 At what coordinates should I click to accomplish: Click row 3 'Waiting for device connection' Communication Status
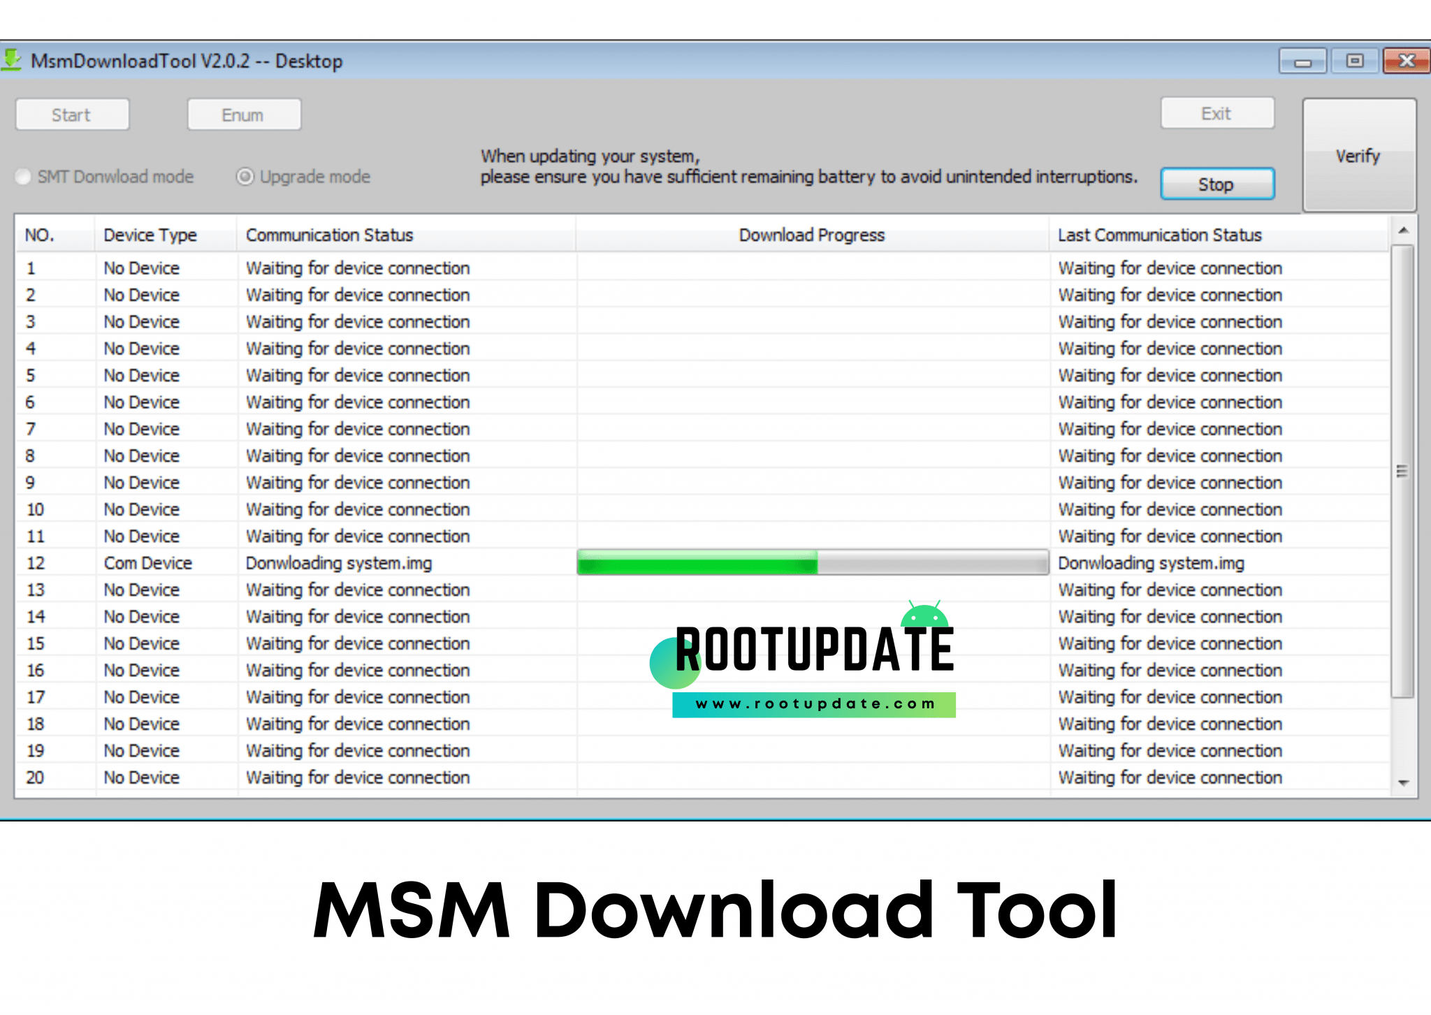[358, 322]
